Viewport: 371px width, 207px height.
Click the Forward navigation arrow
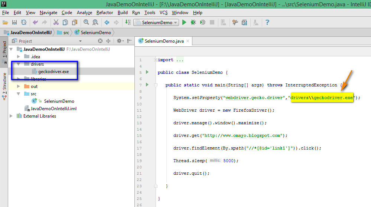click(x=116, y=23)
